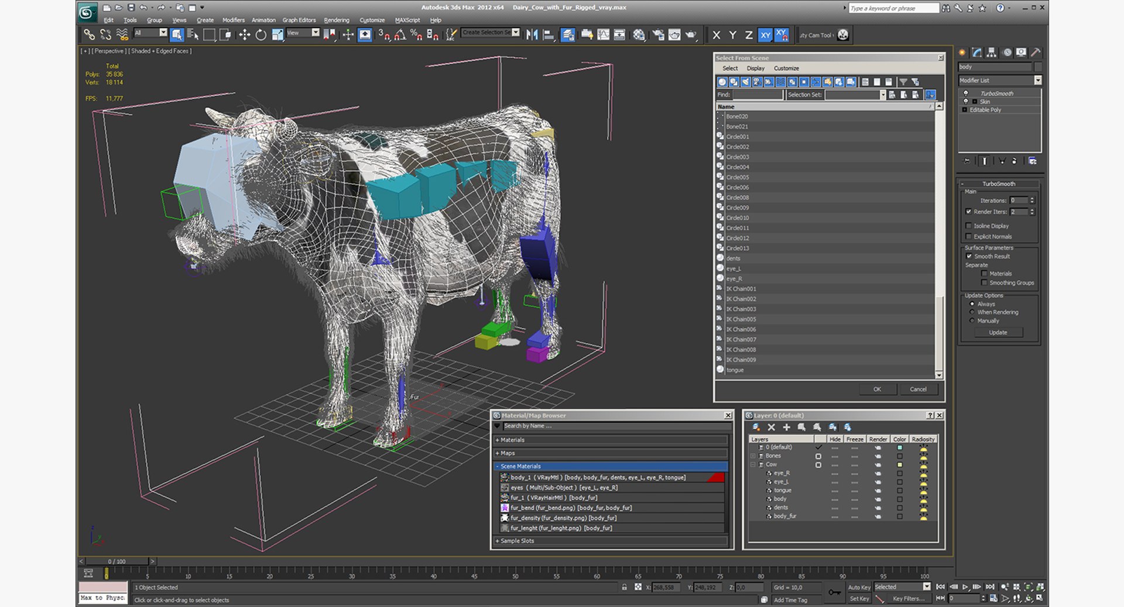The image size is (1124, 607).
Task: Open the Hierarchy panel tab icon
Action: coord(991,52)
